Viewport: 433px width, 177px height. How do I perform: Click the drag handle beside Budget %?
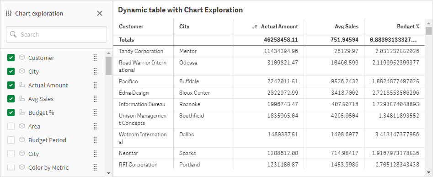[x=95, y=113]
